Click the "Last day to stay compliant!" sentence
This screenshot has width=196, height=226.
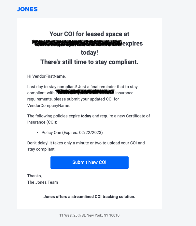(51, 87)
